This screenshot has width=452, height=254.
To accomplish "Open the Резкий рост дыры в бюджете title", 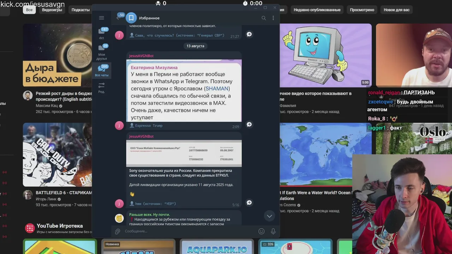I will (x=64, y=96).
